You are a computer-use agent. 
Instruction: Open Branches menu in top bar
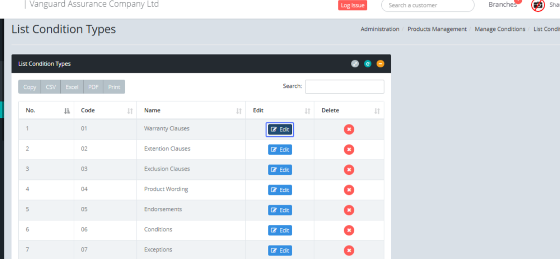click(503, 5)
